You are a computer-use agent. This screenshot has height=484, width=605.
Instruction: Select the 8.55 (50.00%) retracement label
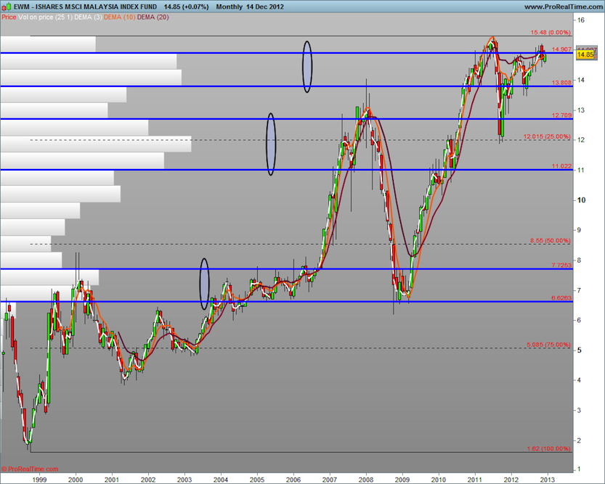click(x=551, y=240)
